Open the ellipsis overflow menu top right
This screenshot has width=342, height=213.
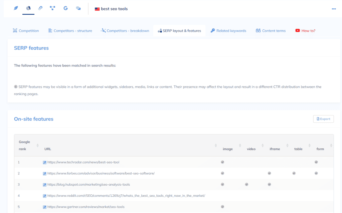tap(334, 9)
